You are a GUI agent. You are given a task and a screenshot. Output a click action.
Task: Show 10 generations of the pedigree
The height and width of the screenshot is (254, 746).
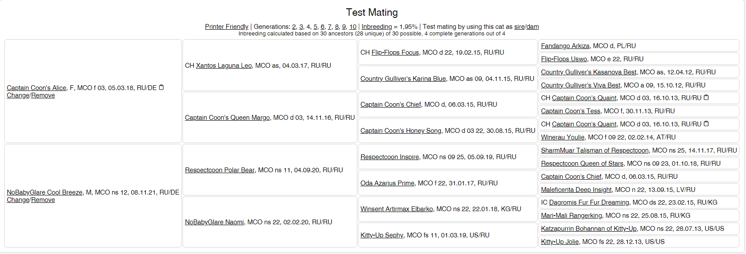[353, 27]
